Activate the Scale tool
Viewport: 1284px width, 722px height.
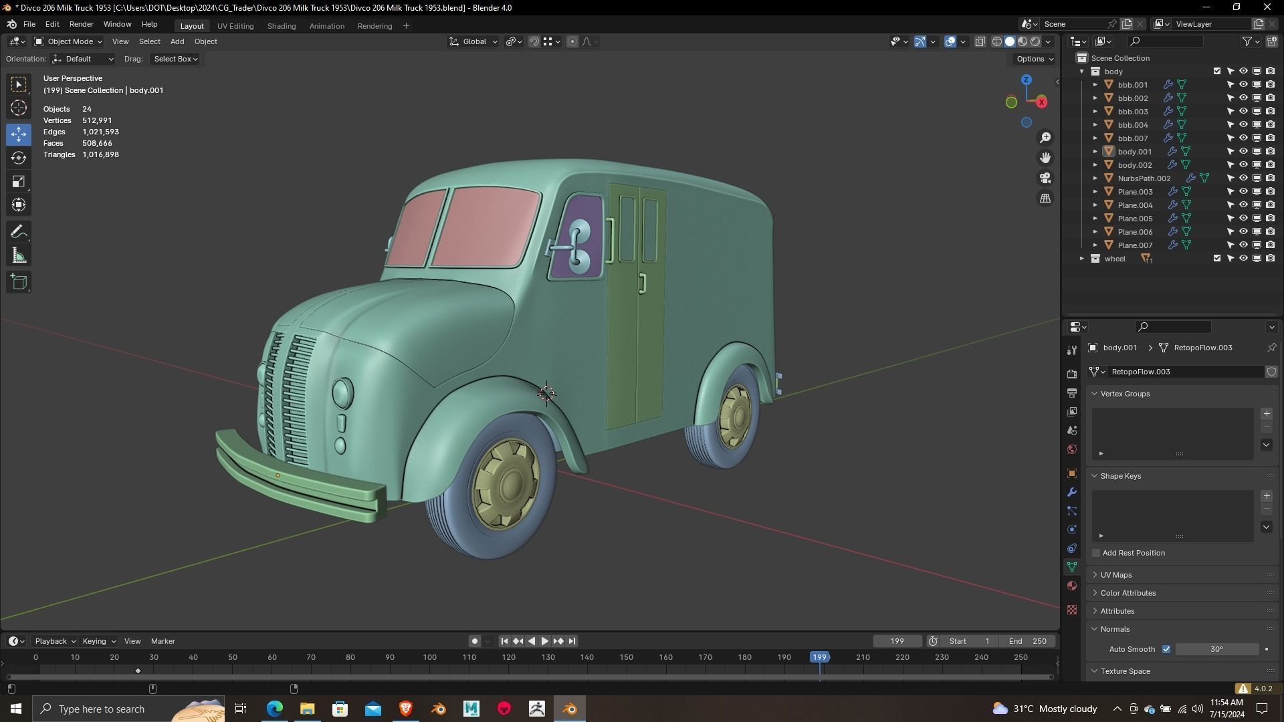point(19,182)
